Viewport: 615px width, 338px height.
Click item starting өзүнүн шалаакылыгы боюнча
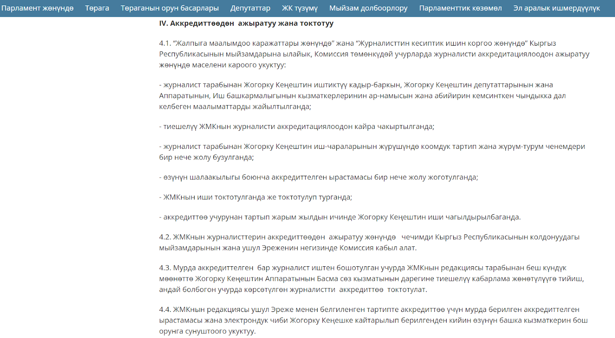click(x=319, y=177)
